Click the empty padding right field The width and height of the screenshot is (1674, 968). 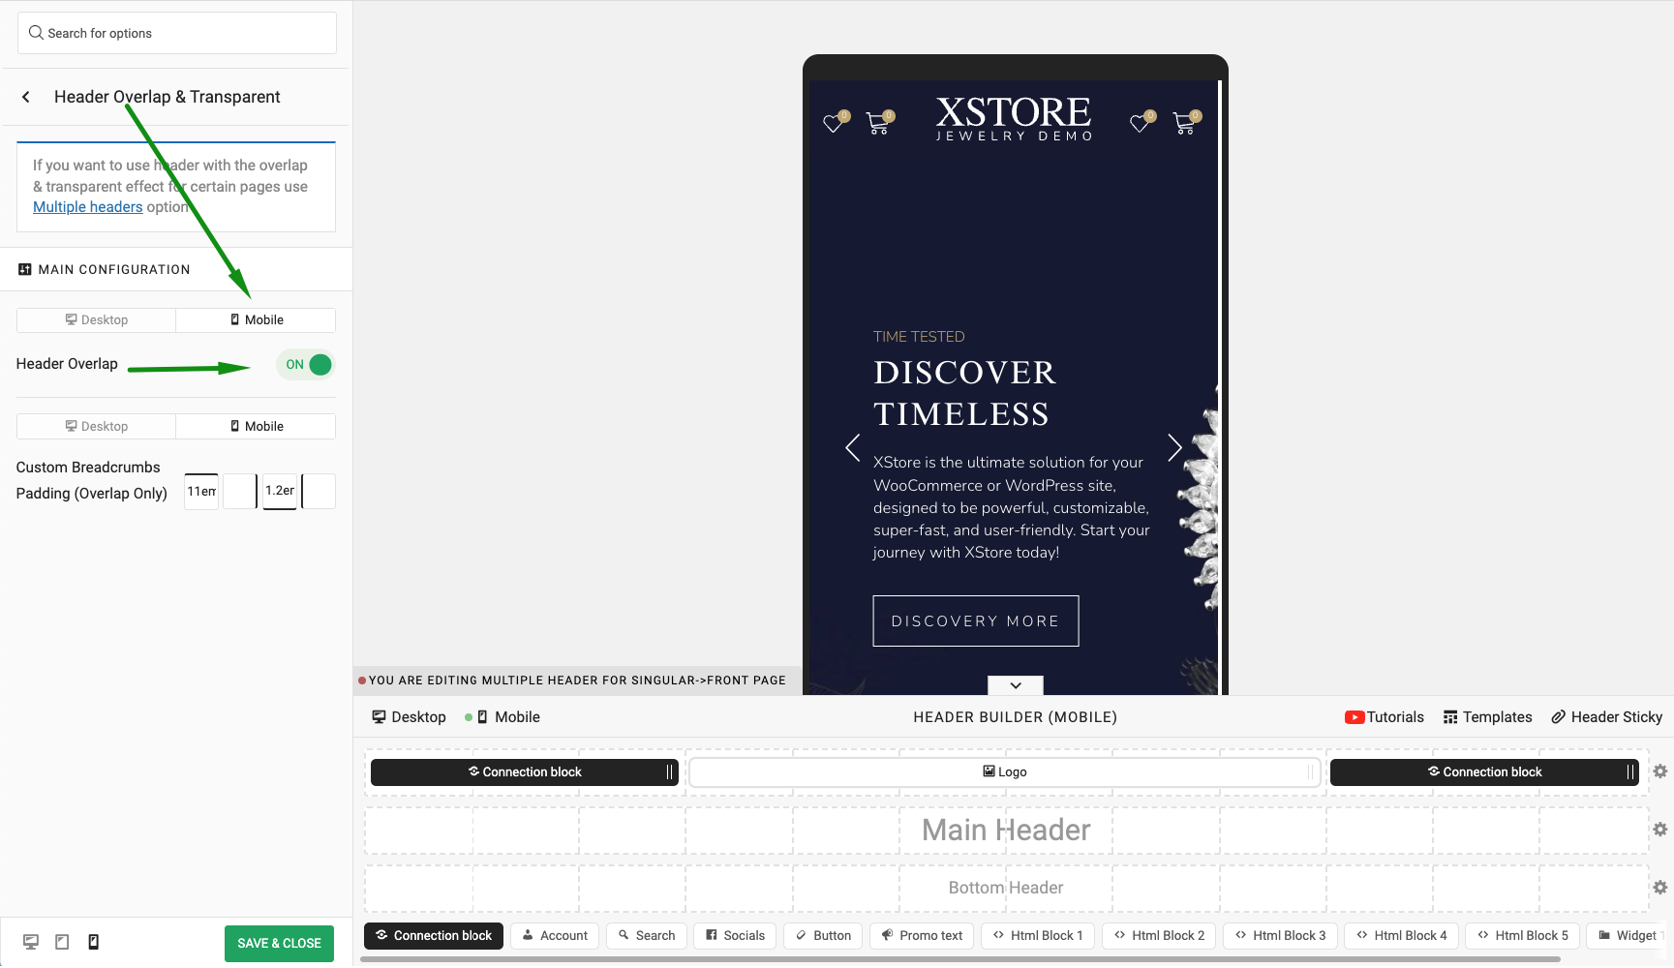coord(240,492)
